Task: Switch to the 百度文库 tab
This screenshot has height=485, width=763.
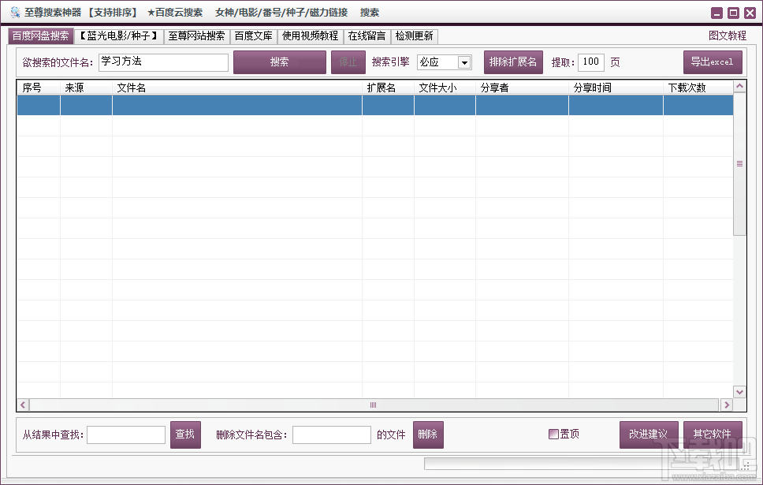Action: tap(254, 36)
